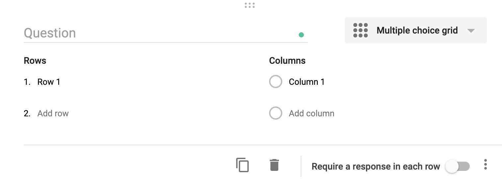Click the grid icon beside Multiple choice grid
The width and height of the screenshot is (502, 186).
pos(360,30)
